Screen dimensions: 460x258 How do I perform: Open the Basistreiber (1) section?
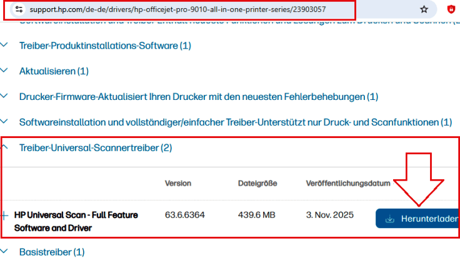pyautogui.click(x=52, y=252)
